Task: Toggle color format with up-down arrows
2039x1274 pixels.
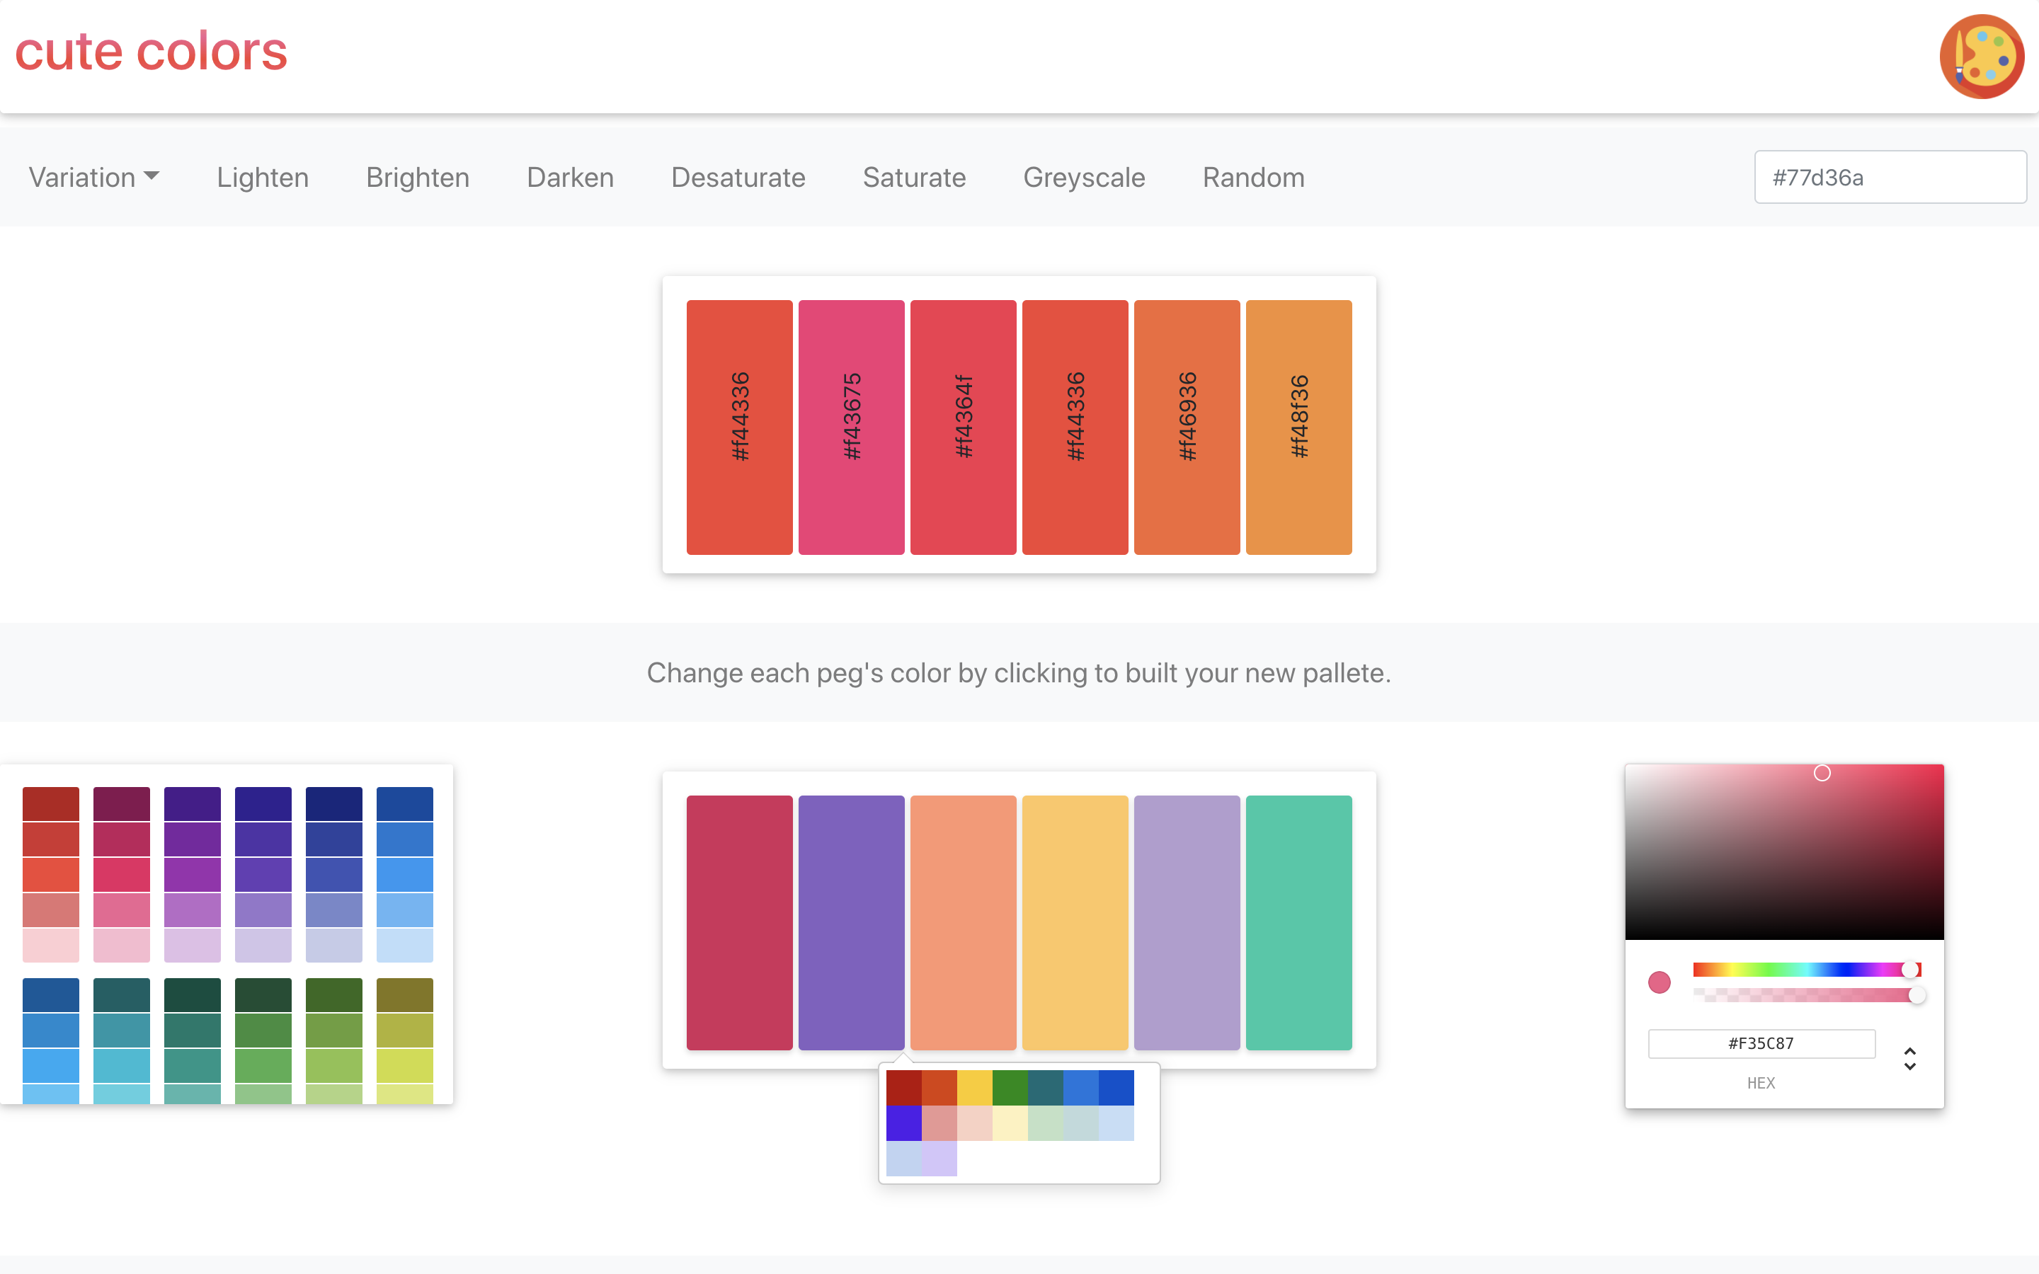Action: (x=1909, y=1058)
